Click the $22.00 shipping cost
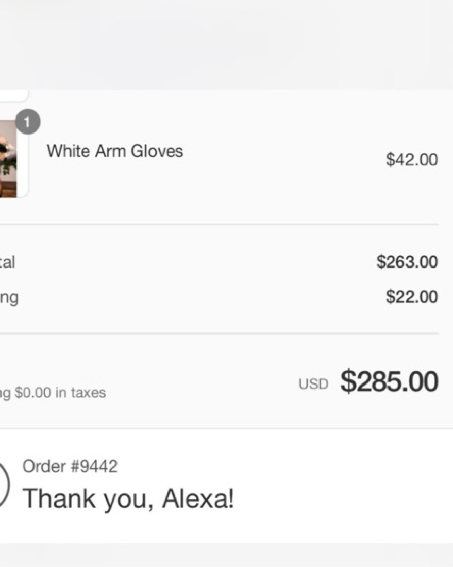 click(x=412, y=297)
